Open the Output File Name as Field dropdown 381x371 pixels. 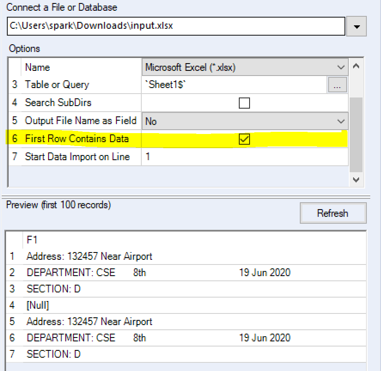tap(341, 121)
